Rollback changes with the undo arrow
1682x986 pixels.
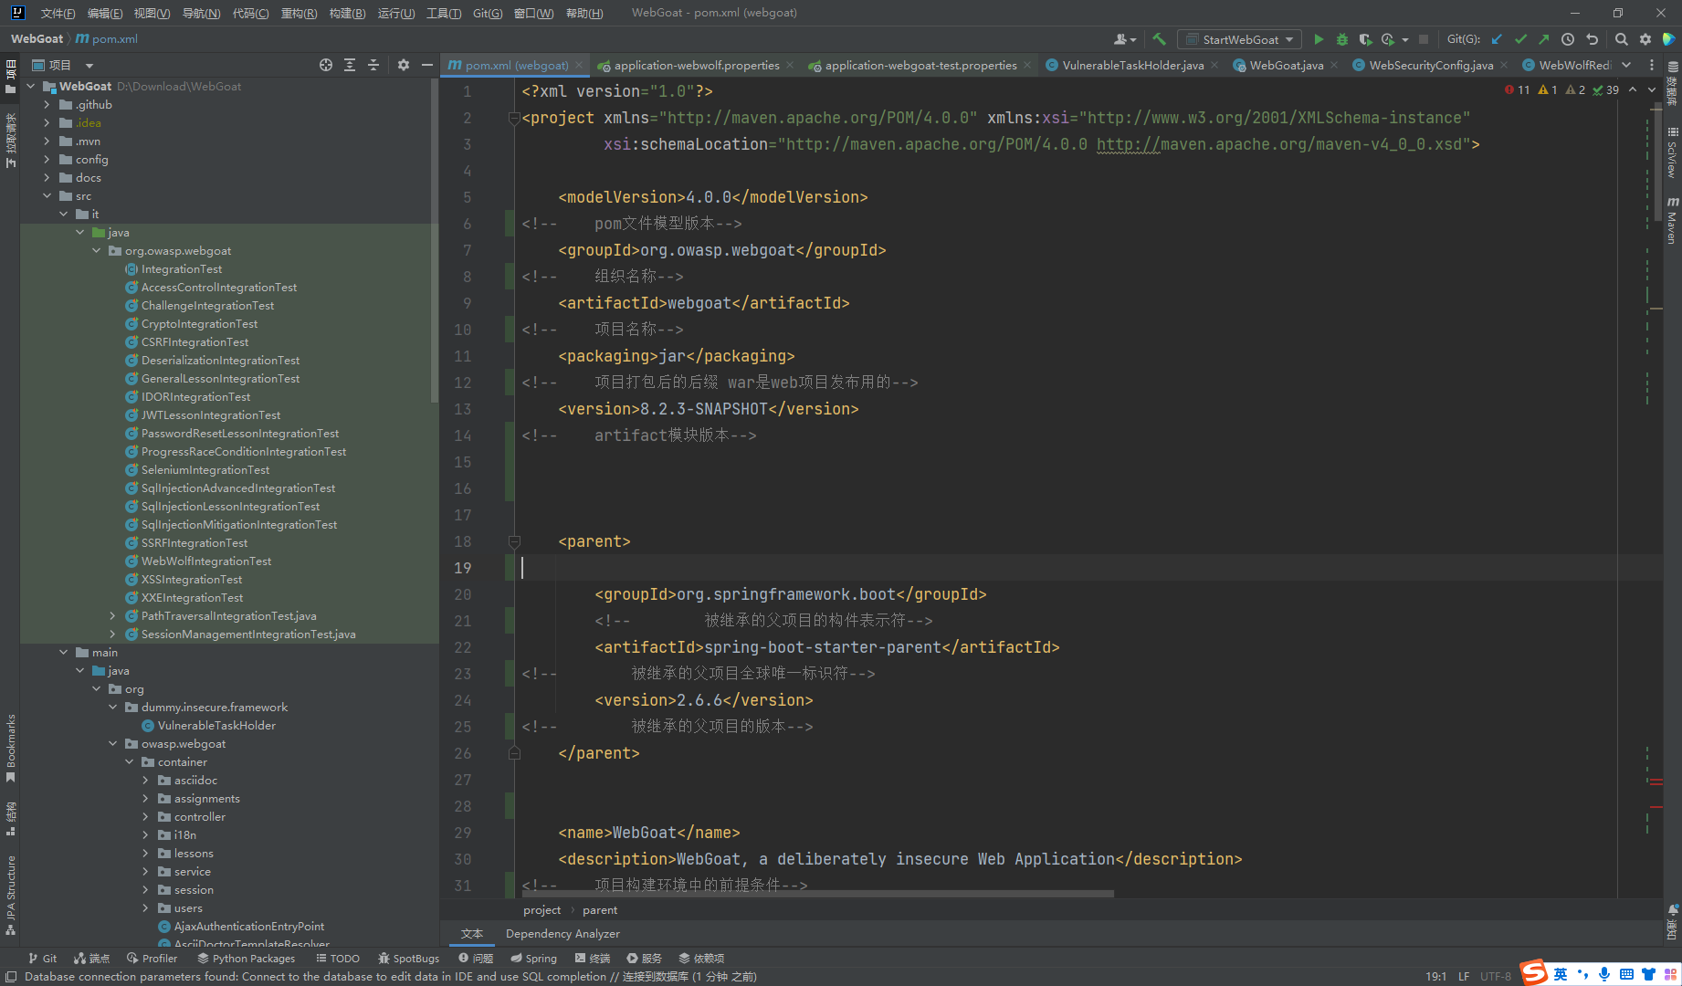pos(1592,39)
